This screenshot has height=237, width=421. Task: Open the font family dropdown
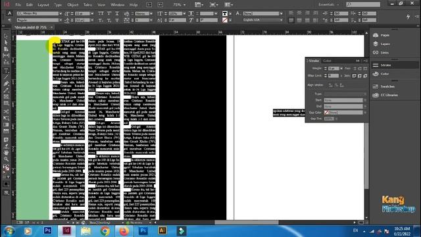click(x=61, y=13)
